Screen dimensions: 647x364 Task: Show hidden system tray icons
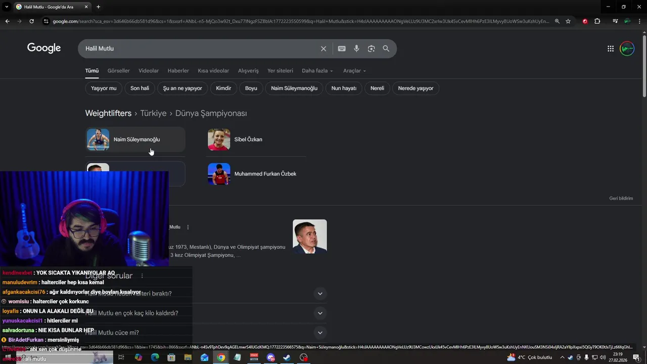(x=562, y=357)
